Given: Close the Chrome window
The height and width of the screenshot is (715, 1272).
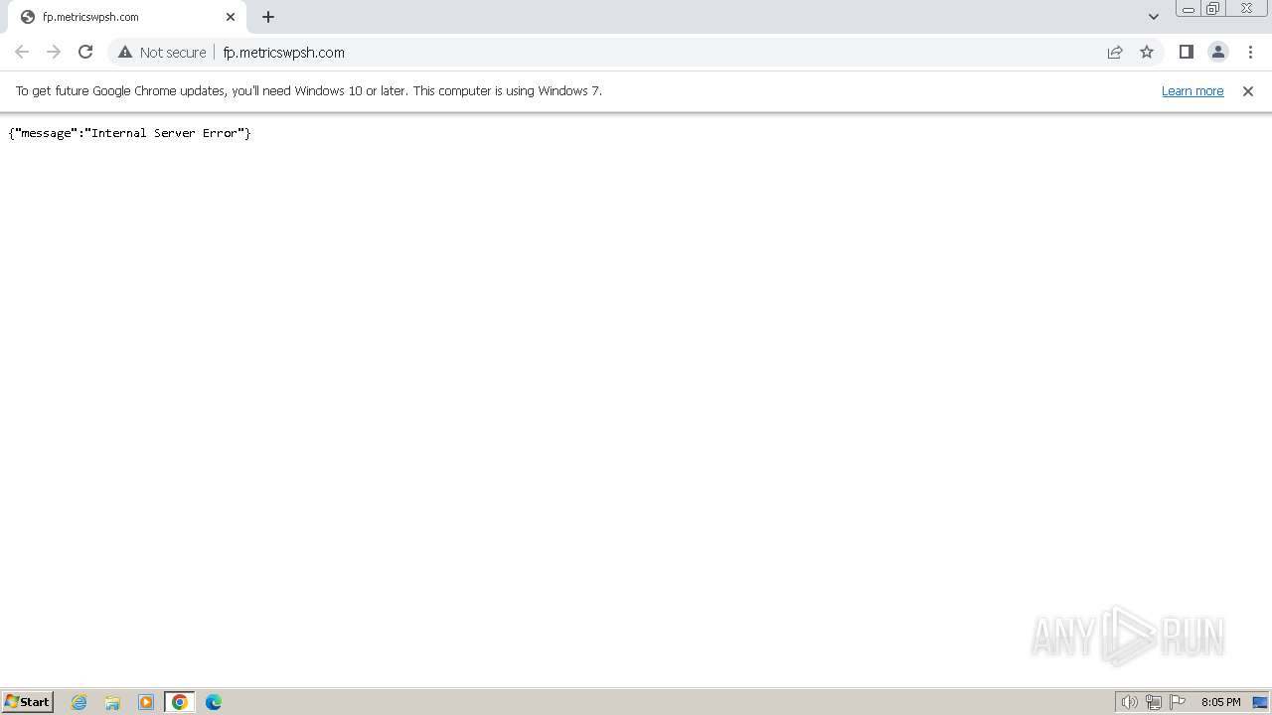Looking at the screenshot, I should point(1247,9).
